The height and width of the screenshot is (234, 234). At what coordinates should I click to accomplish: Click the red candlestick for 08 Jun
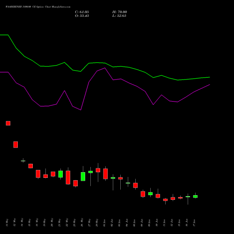[x=143, y=194]
